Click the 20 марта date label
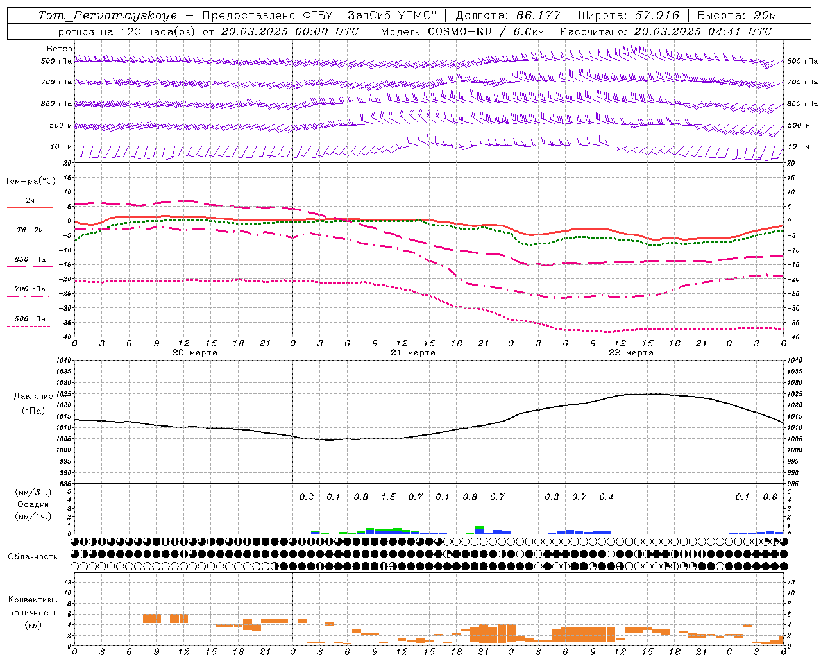This screenshot has width=821, height=657. tap(195, 353)
